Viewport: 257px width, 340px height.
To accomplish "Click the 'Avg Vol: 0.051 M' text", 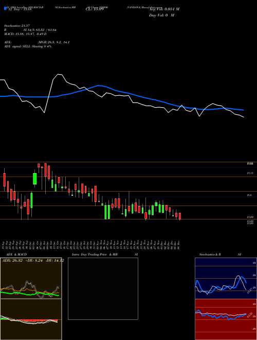I will click(164, 9).
